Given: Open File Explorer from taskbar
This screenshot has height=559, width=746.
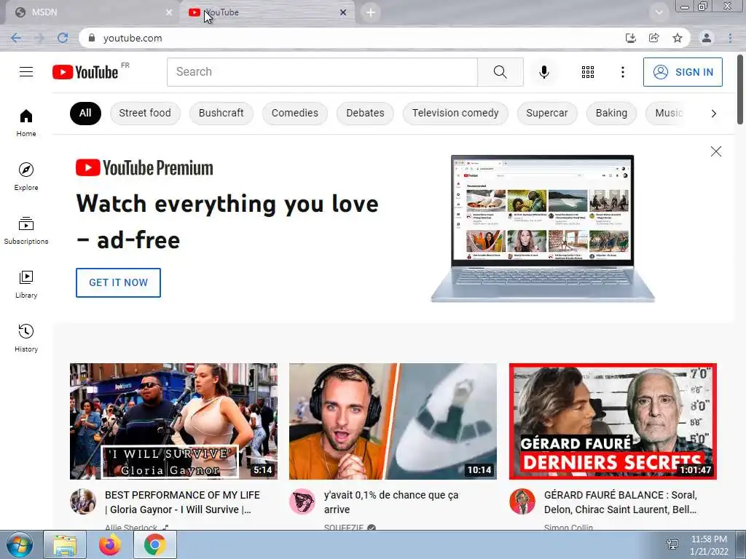Looking at the screenshot, I should 65,544.
